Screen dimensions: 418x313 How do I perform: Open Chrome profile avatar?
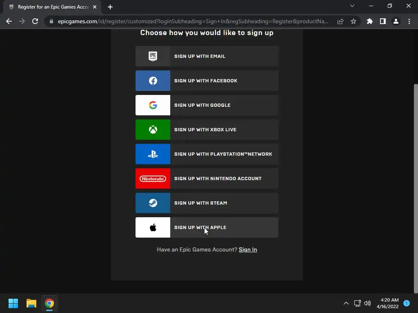pos(396,21)
